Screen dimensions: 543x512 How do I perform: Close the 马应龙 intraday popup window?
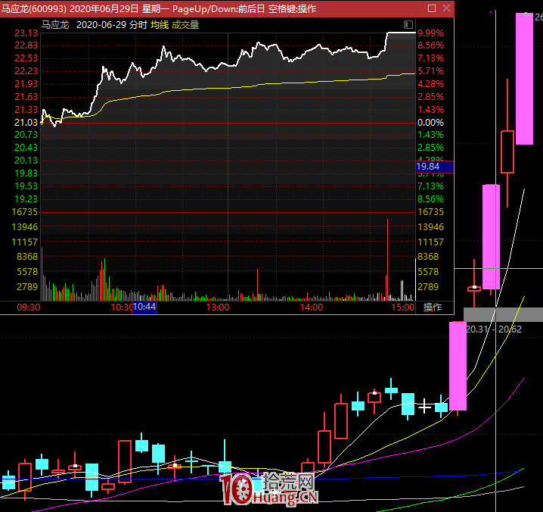447,8
